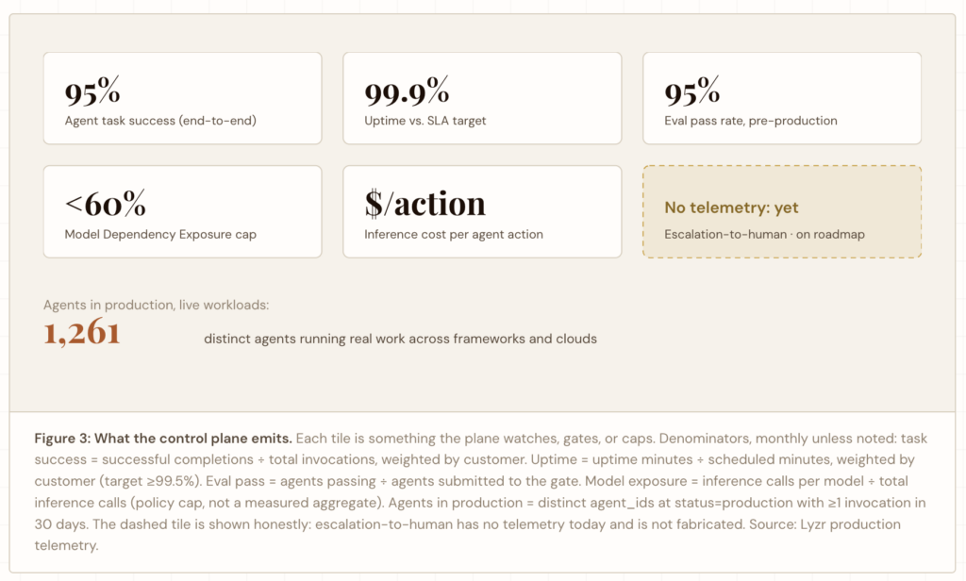This screenshot has height=581, width=966.
Task: Open the <60% Model Dependency Exposure cap tile
Action: pos(182,211)
